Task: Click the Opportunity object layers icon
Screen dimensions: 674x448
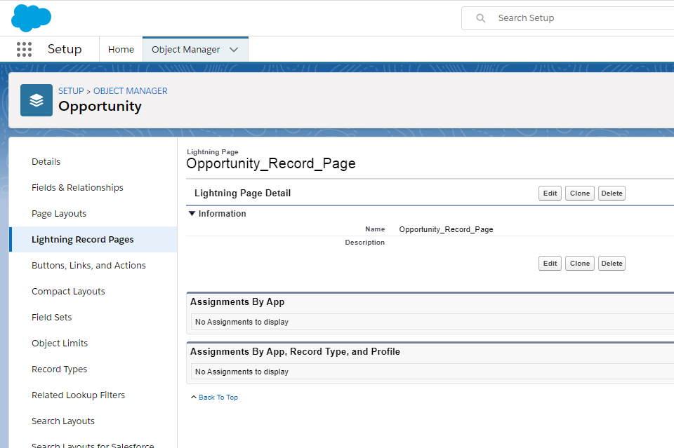Action: pos(37,100)
